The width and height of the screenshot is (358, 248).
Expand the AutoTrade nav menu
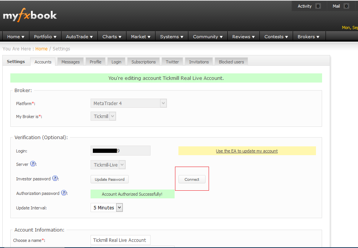coord(79,37)
